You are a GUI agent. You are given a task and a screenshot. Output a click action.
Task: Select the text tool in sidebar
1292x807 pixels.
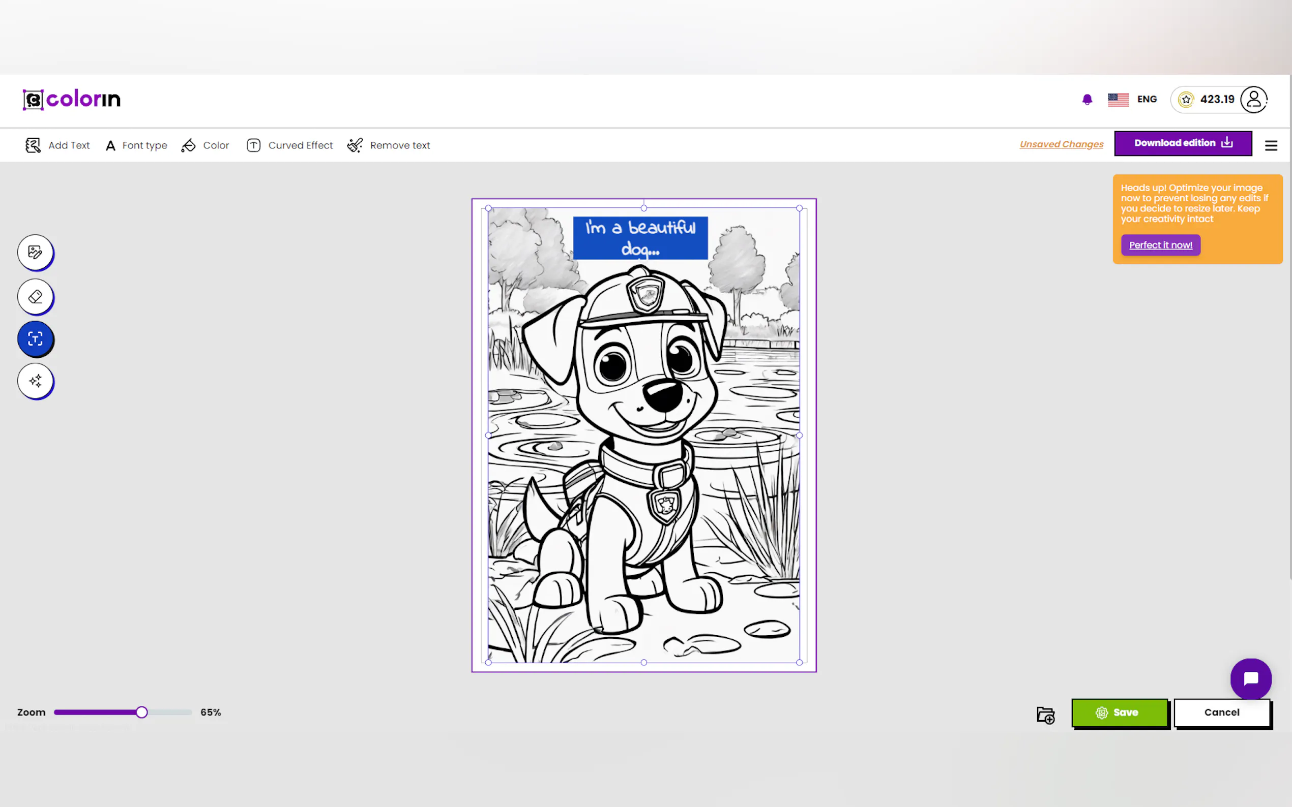[35, 338]
